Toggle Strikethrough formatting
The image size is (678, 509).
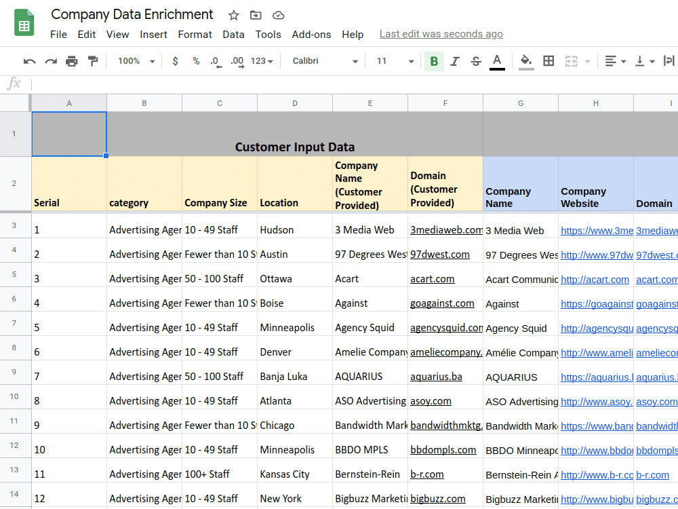click(476, 62)
